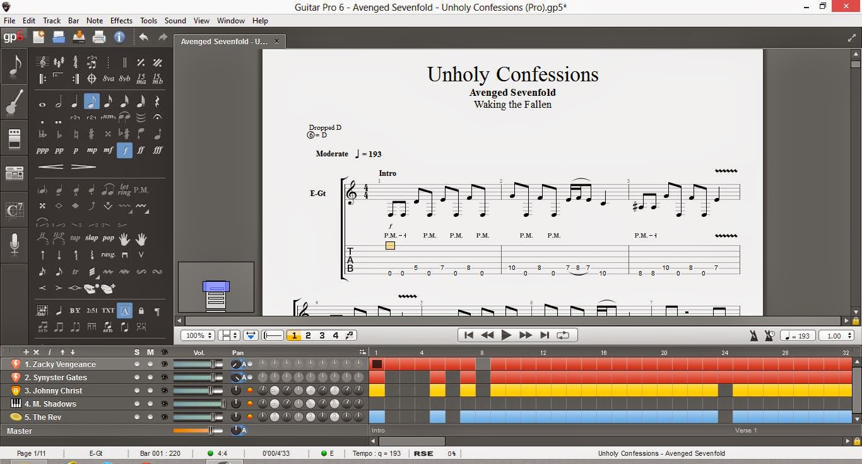
Task: Select the quarter note duration
Action: 75,101
